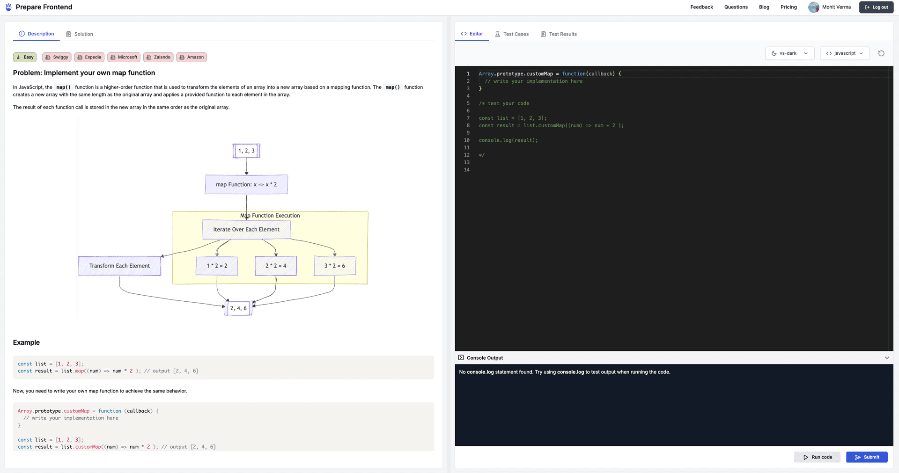The image size is (899, 473).
Task: Submit the solution with Submit button
Action: coord(867,457)
